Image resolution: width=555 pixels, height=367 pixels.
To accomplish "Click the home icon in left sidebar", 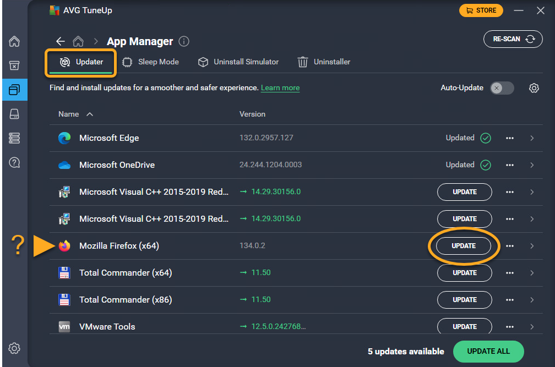I will (x=14, y=42).
